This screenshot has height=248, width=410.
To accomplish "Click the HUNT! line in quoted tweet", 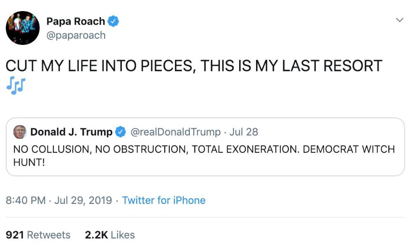I will [29, 163].
